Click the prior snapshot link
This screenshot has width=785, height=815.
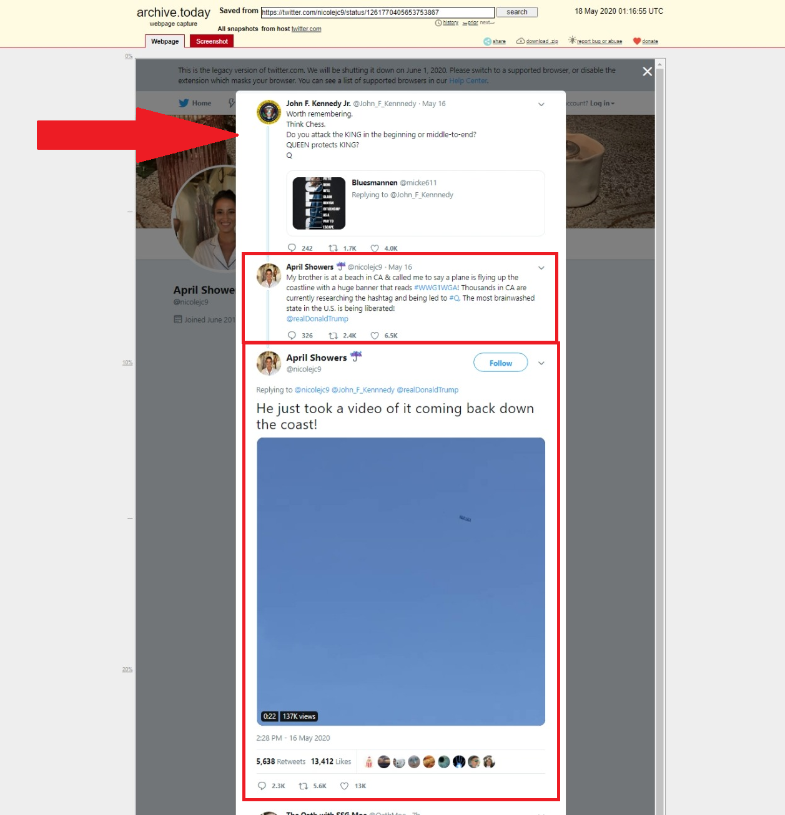point(470,22)
